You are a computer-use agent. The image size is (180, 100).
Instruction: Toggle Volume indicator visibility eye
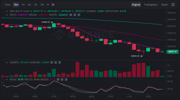coord(52,62)
